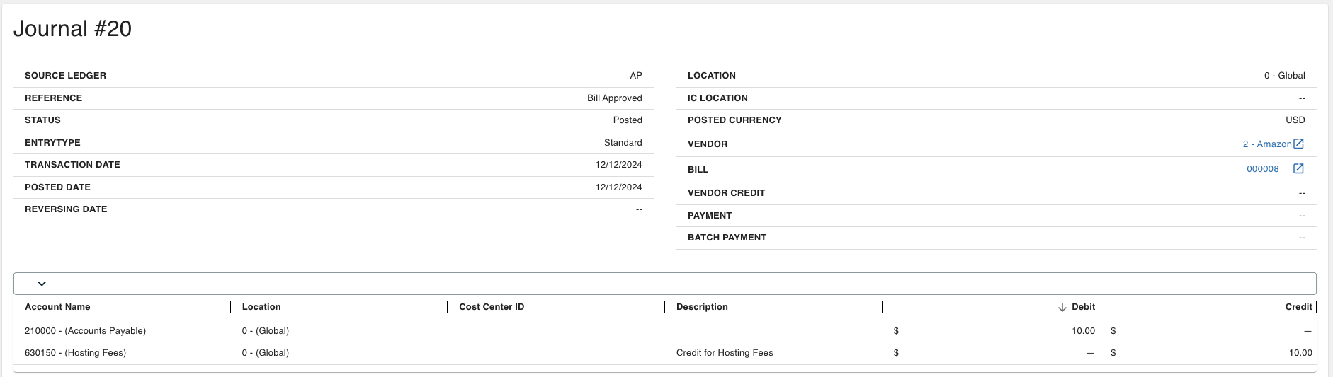1333x377 pixels.
Task: Click the 10.00 credit amount cell
Action: tap(1300, 353)
